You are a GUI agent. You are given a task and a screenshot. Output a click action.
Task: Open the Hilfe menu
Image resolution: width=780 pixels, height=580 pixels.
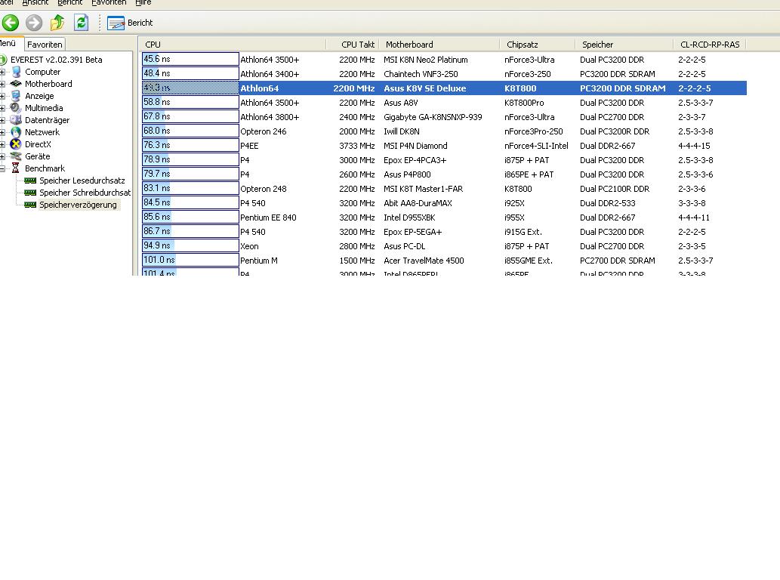tap(143, 2)
